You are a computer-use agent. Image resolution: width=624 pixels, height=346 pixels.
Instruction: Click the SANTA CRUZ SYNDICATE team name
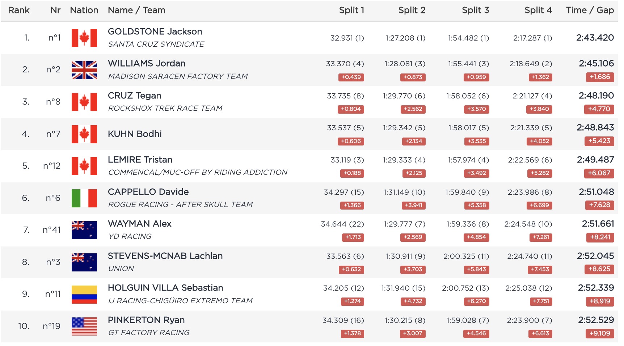click(x=156, y=44)
